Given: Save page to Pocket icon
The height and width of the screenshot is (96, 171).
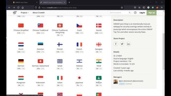Looking at the screenshot, I should tap(135, 7).
